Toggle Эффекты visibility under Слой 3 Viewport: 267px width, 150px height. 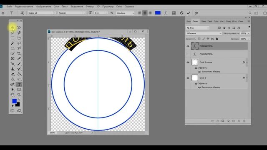point(196,84)
